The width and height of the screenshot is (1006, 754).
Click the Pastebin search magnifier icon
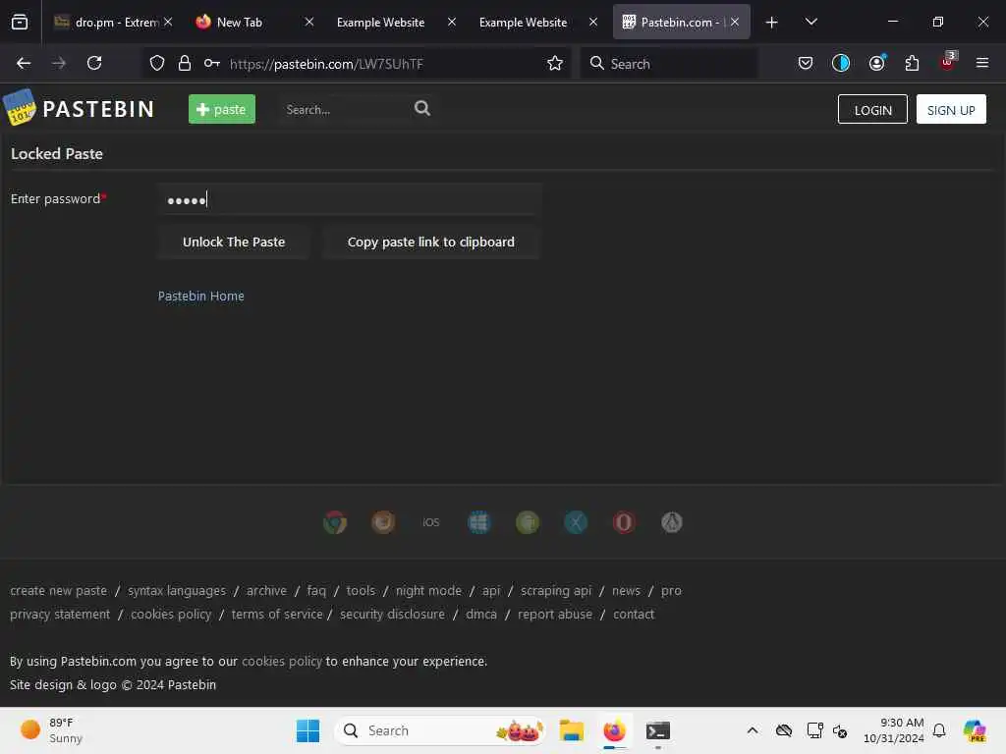(x=422, y=108)
